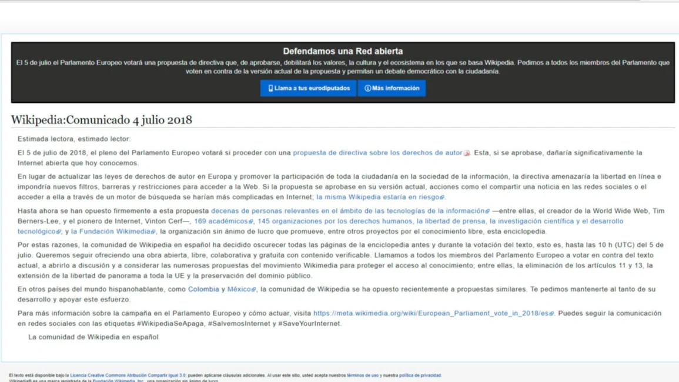Click the 'Llama a tus eurodiputados' button
The width and height of the screenshot is (679, 382).
(x=308, y=88)
